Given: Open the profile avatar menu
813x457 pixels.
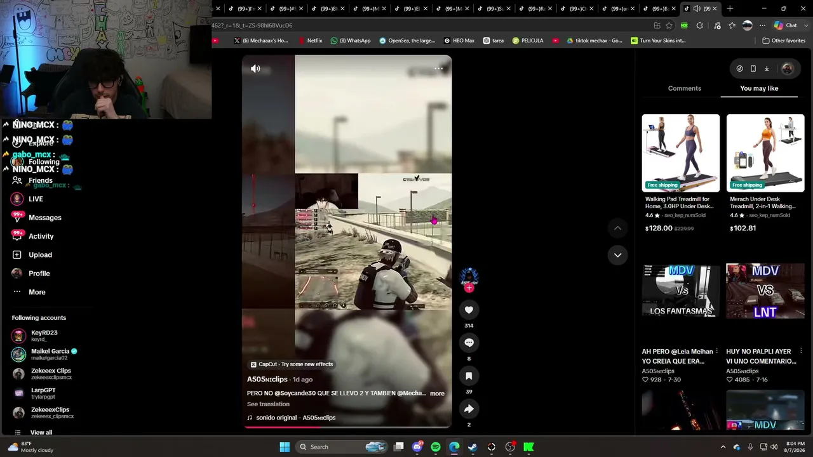Looking at the screenshot, I should pos(787,69).
